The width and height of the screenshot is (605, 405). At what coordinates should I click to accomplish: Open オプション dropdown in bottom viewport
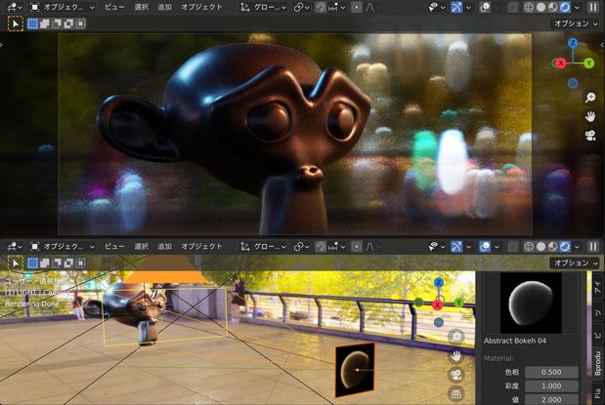tap(576, 263)
